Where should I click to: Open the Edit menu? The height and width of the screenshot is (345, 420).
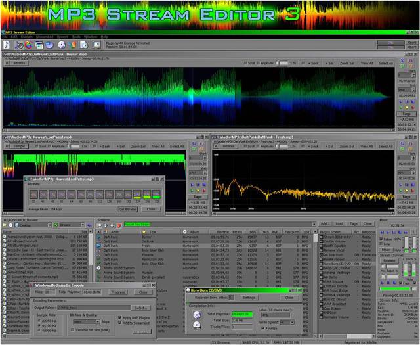(14, 37)
